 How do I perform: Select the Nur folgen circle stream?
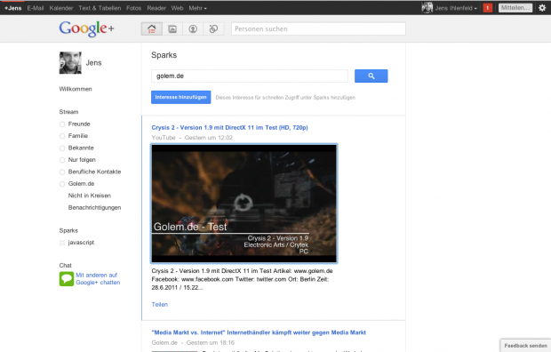[82, 160]
